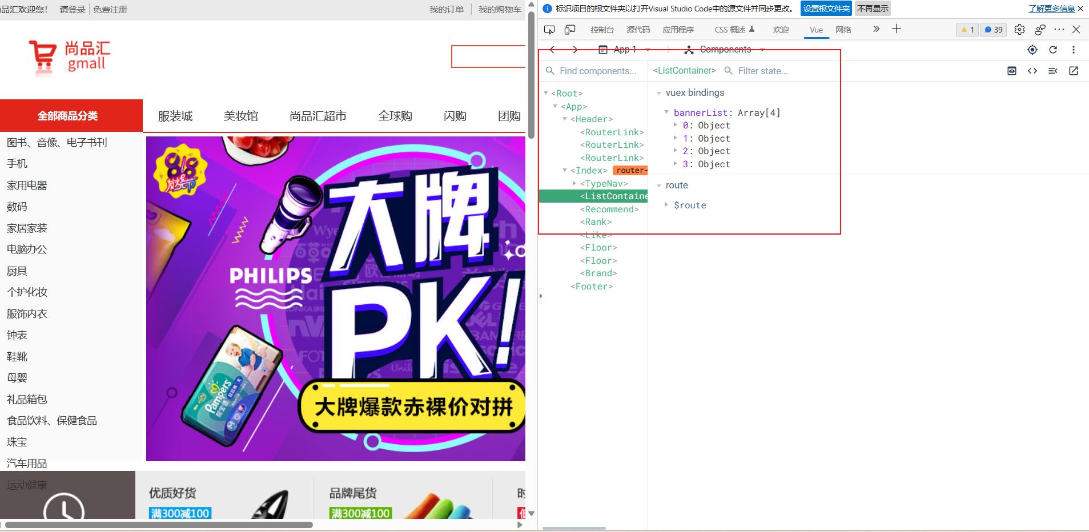Collapse the Index node arrow

coord(565,170)
